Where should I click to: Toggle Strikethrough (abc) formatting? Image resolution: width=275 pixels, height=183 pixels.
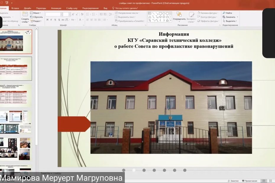(63, 20)
